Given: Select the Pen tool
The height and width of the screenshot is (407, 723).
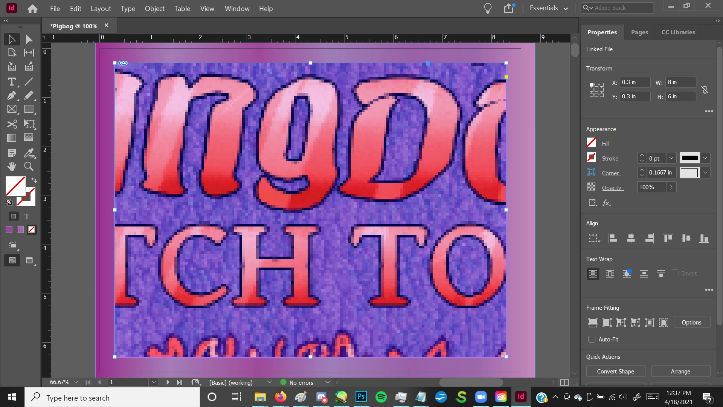Looking at the screenshot, I should (x=12, y=95).
